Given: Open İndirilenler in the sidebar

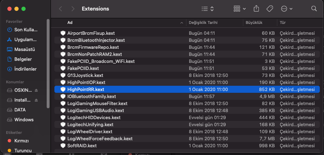Looking at the screenshot, I should (25, 69).
